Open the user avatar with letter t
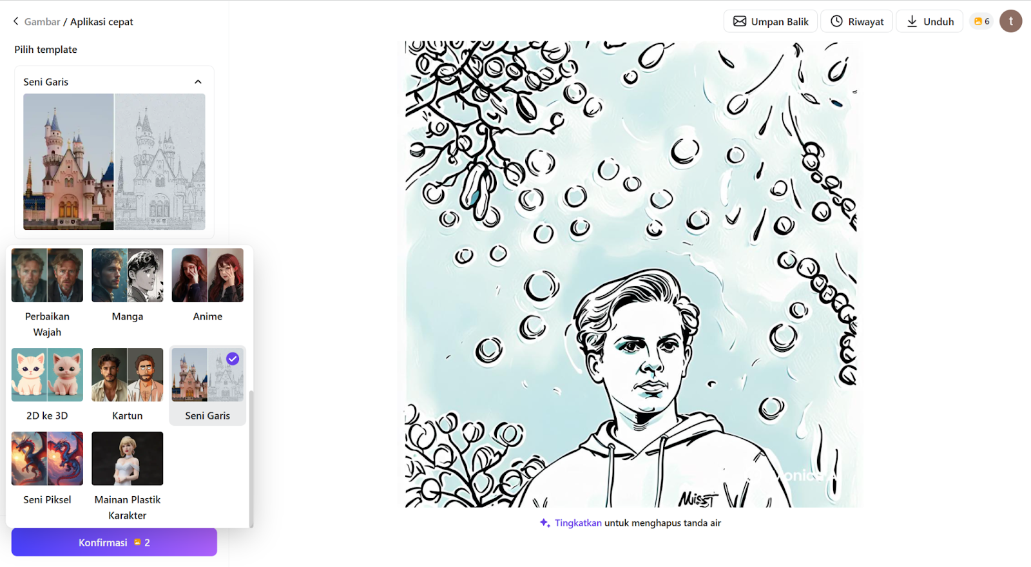Viewport: 1031px width, 567px height. click(1010, 21)
